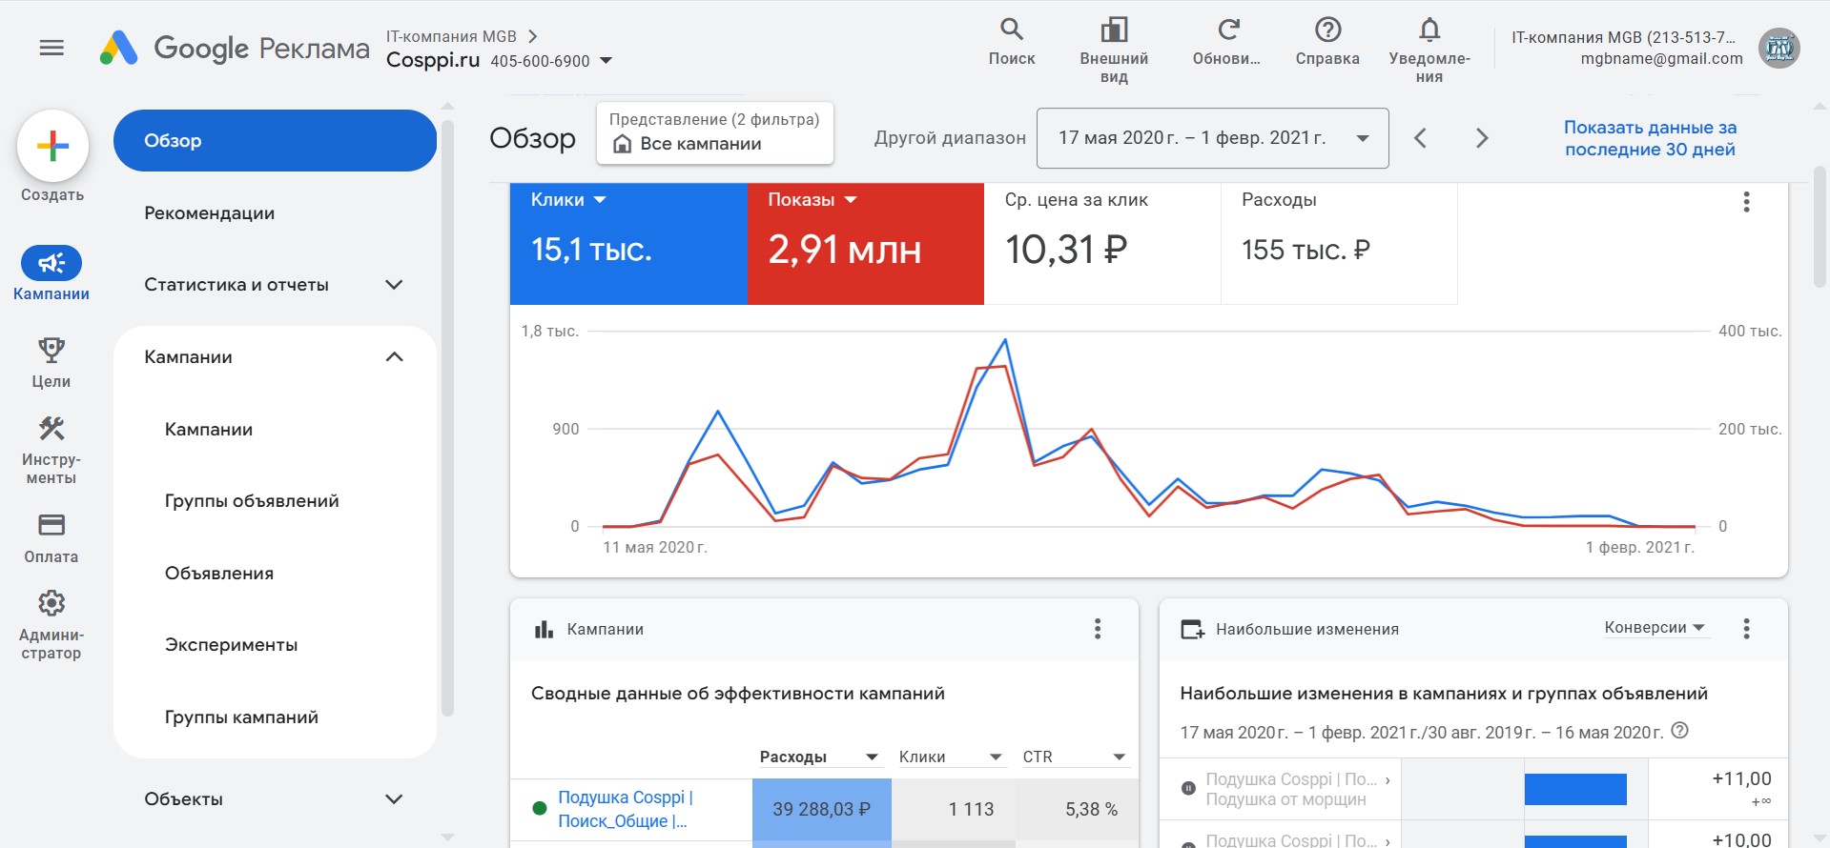Select Обзор in navigation
The height and width of the screenshot is (848, 1830).
(275, 141)
